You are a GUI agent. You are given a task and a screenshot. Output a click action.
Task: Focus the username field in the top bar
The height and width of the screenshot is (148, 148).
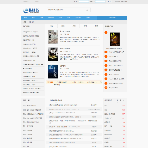point(84,2)
